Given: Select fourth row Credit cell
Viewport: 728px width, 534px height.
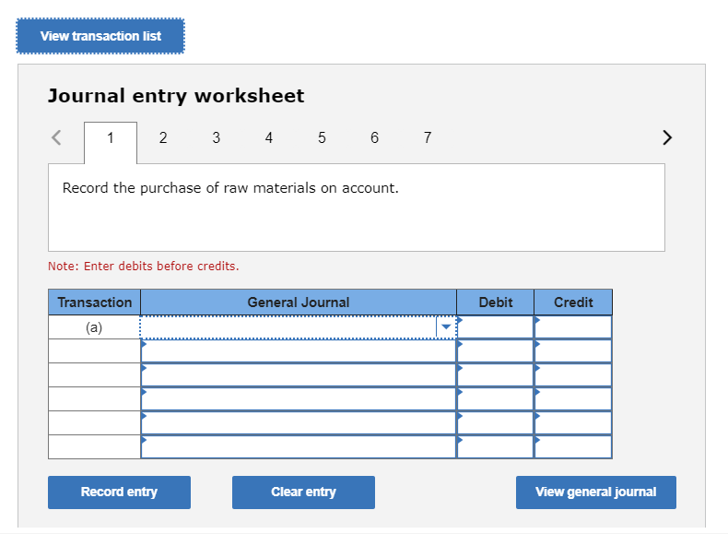Looking at the screenshot, I should pyautogui.click(x=573, y=399).
